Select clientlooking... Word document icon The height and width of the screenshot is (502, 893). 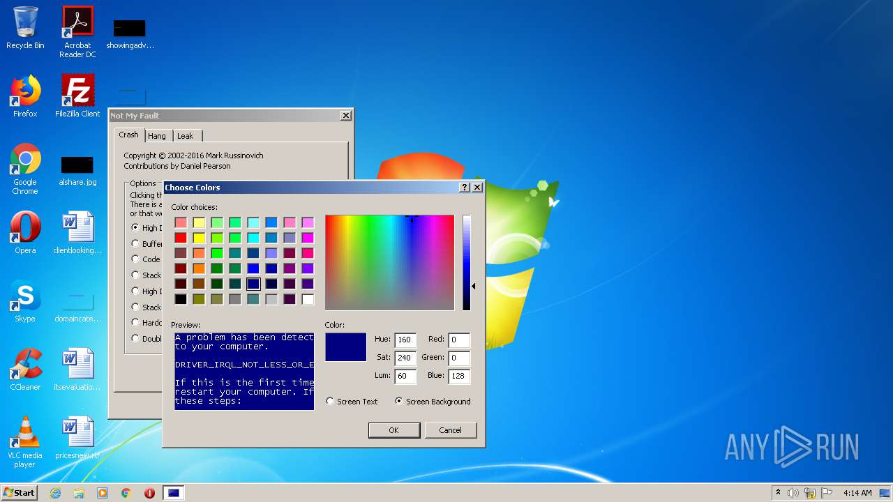77,233
